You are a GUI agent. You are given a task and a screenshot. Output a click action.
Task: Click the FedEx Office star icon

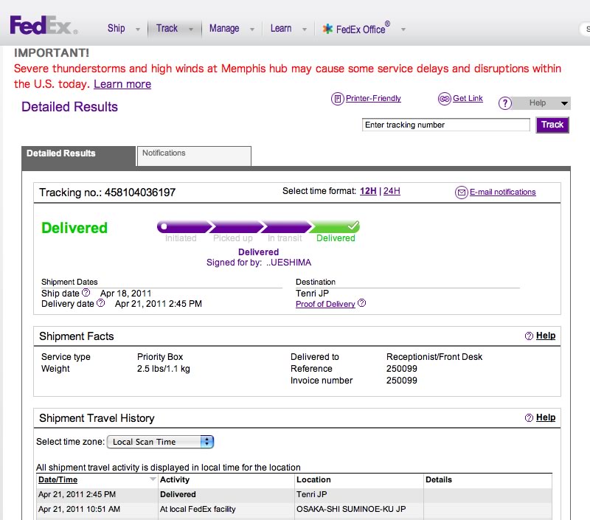point(327,29)
